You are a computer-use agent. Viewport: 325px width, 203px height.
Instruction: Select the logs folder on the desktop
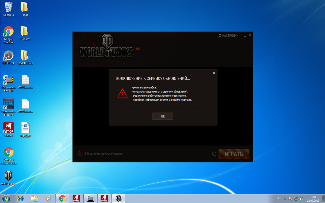point(25,9)
